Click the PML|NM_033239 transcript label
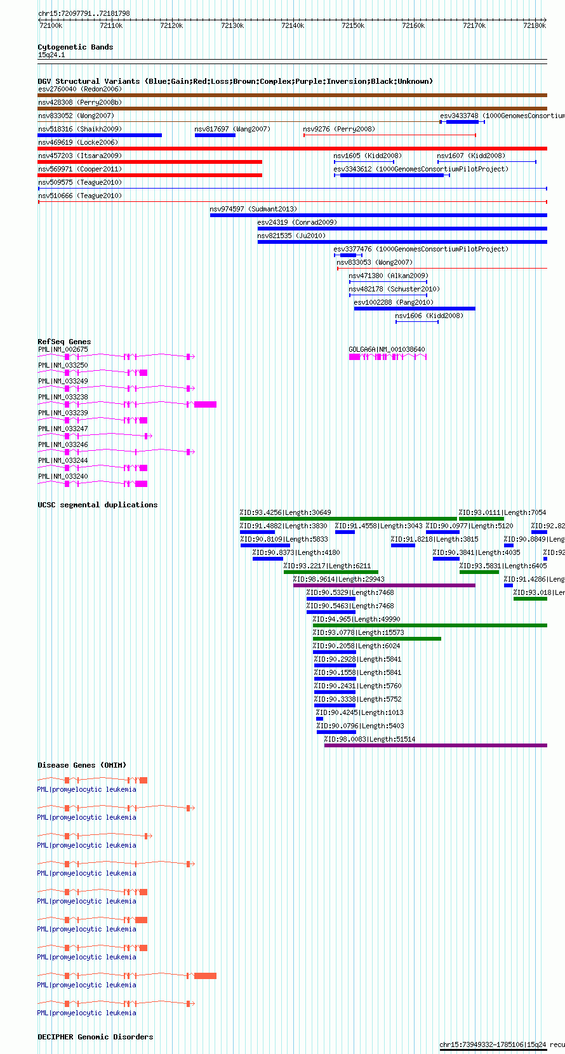This screenshot has width=565, height=1054. click(x=63, y=413)
